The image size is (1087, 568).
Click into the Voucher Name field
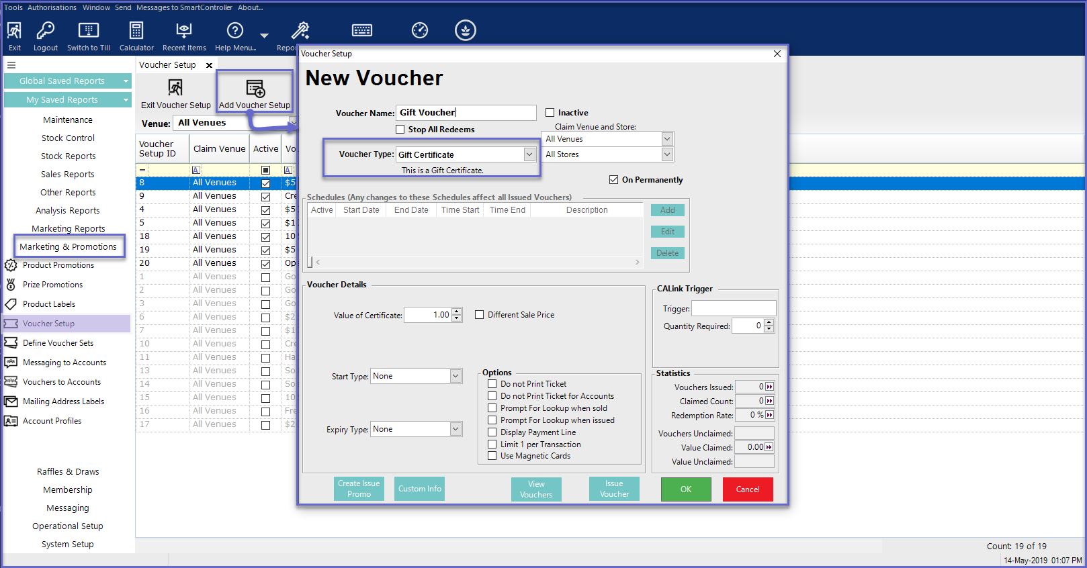(465, 113)
